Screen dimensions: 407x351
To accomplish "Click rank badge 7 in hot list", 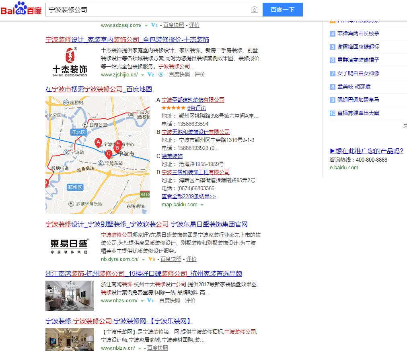I will click(333, 74).
